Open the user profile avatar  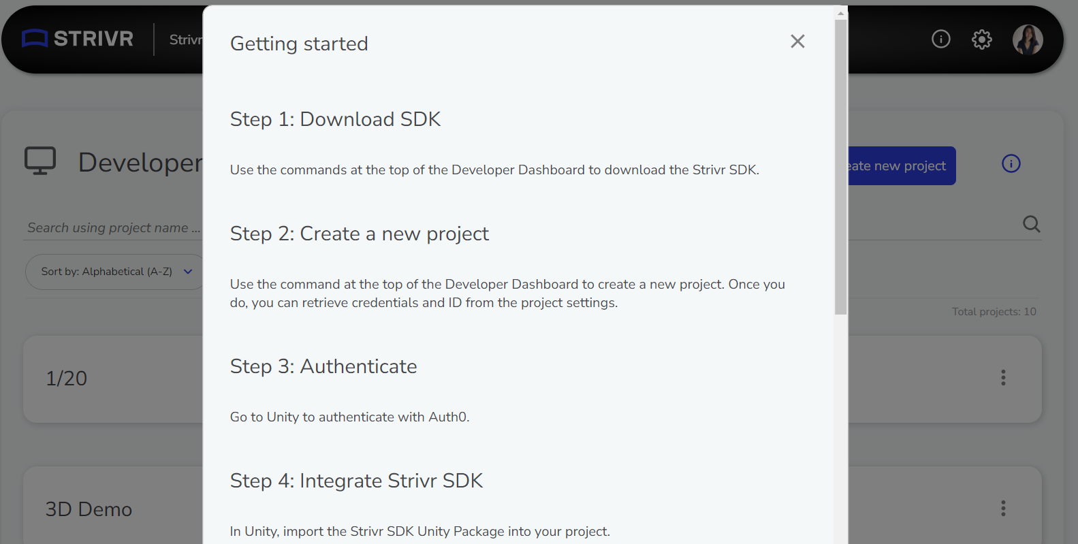pos(1028,39)
